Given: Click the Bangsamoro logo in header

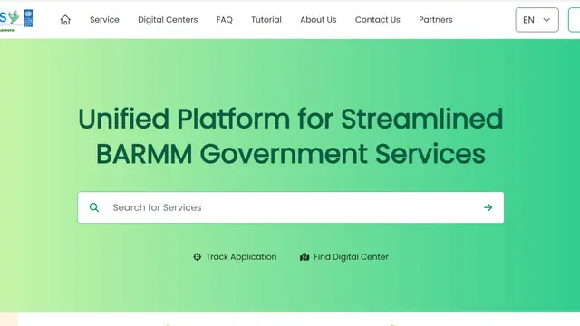Looking at the screenshot, I should tap(9, 20).
